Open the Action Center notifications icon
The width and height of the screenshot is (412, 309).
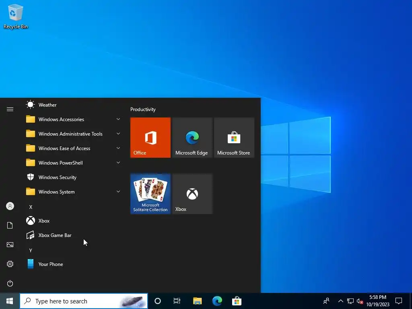399,301
